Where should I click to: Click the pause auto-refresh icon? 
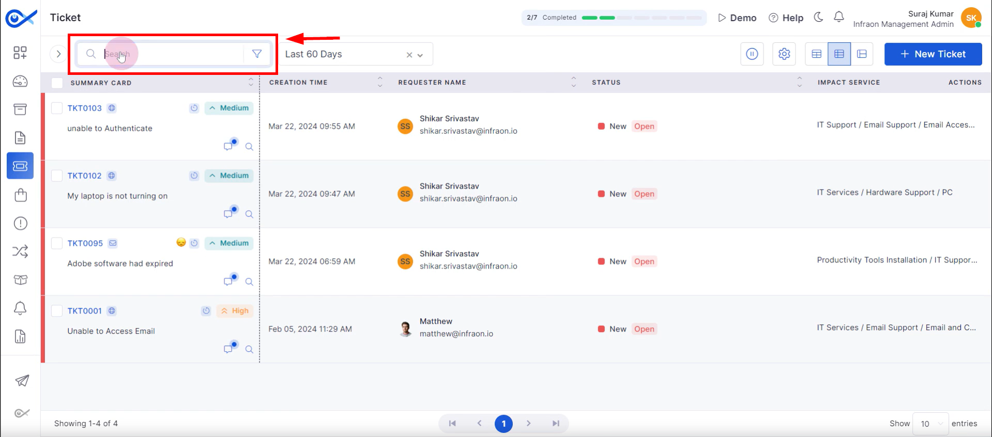(752, 54)
